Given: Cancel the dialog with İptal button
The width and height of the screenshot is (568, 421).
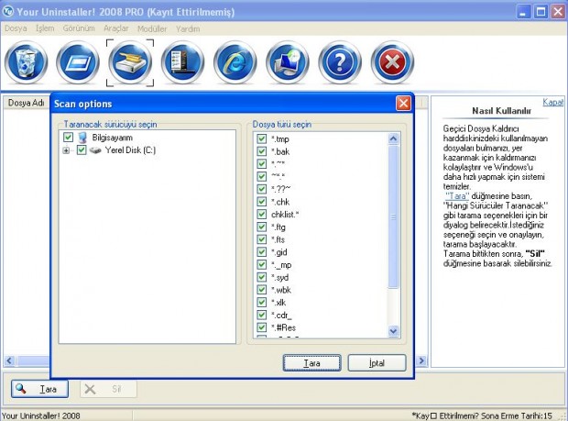Looking at the screenshot, I should tap(377, 363).
